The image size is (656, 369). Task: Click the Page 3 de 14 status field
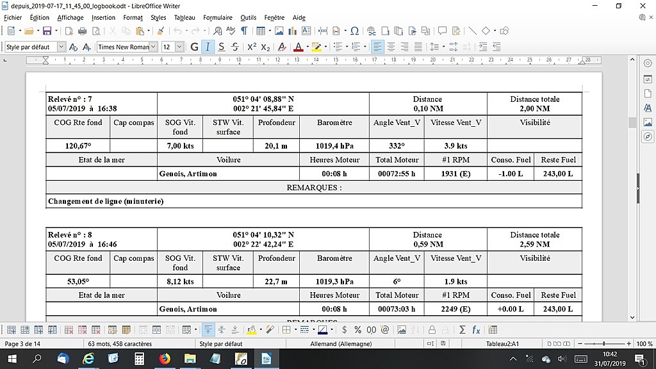tap(22, 344)
